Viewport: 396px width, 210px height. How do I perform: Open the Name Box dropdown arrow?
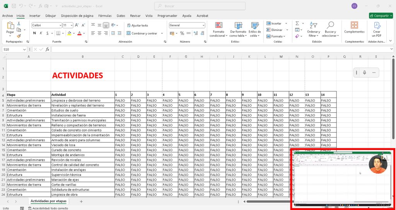pos(24,50)
